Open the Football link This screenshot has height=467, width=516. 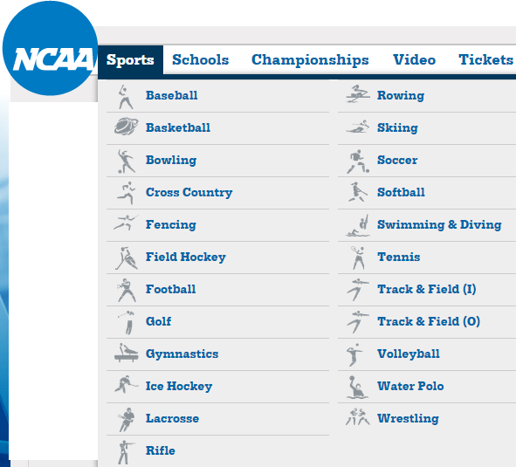click(x=171, y=289)
